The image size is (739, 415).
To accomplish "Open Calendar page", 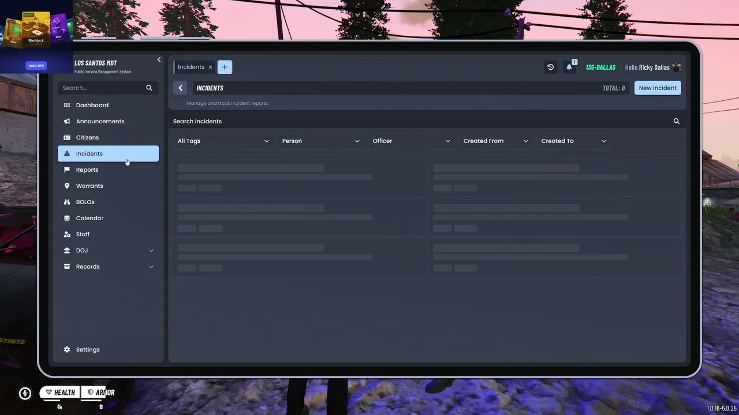I will 108,218.
